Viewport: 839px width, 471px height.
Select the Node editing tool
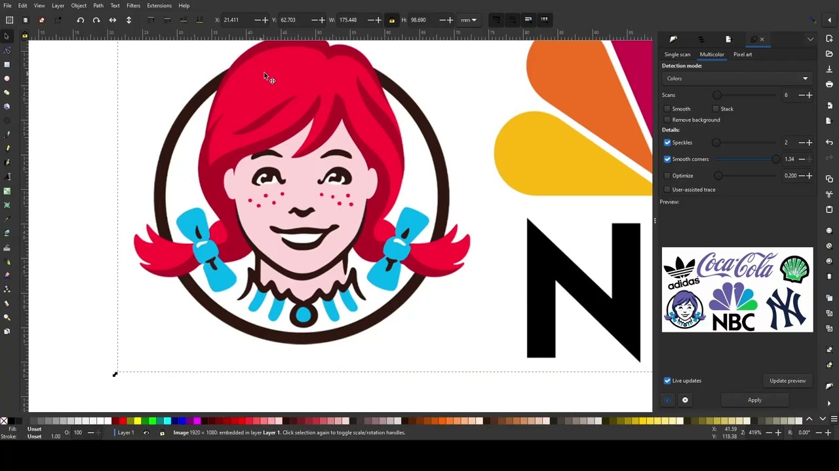(7, 50)
